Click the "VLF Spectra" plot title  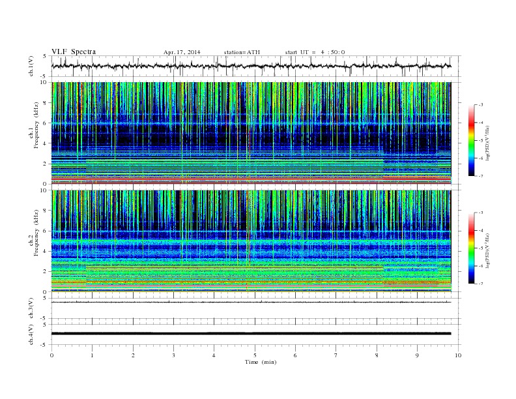pos(74,52)
